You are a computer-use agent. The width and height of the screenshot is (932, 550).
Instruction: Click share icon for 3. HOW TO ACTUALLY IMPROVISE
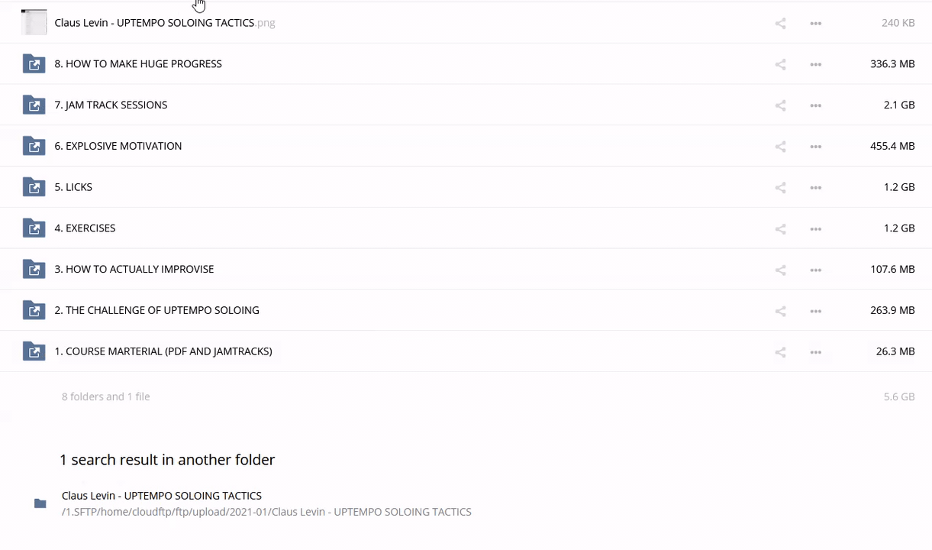coord(780,270)
